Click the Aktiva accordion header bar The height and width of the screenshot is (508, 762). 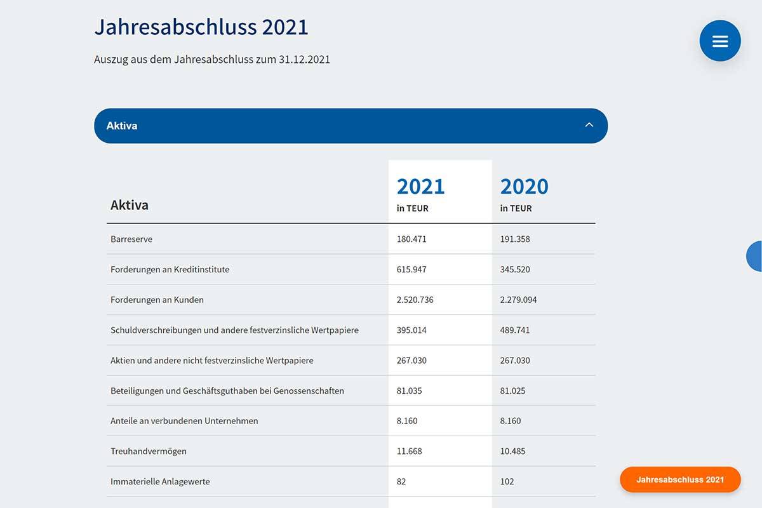(351, 126)
